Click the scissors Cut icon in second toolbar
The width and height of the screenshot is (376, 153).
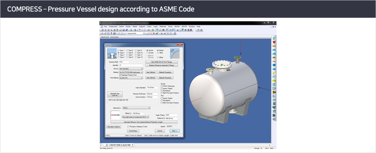tap(102, 33)
